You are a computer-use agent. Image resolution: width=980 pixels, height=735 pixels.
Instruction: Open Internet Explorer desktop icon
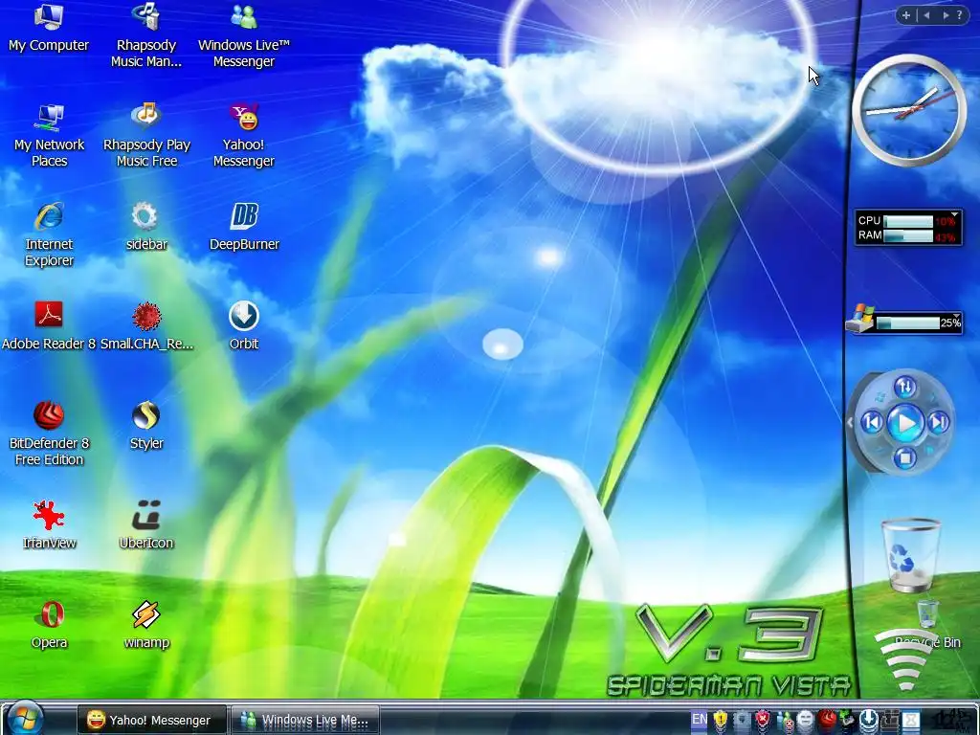pyautogui.click(x=49, y=234)
